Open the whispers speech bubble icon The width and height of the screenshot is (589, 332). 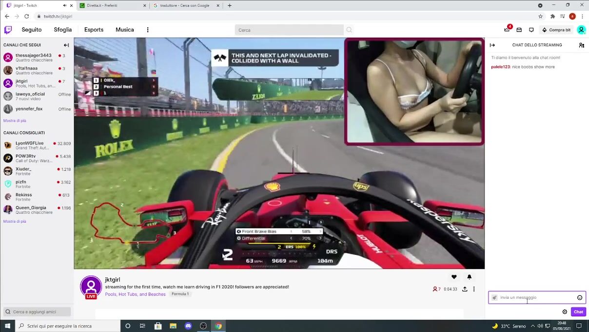click(531, 30)
